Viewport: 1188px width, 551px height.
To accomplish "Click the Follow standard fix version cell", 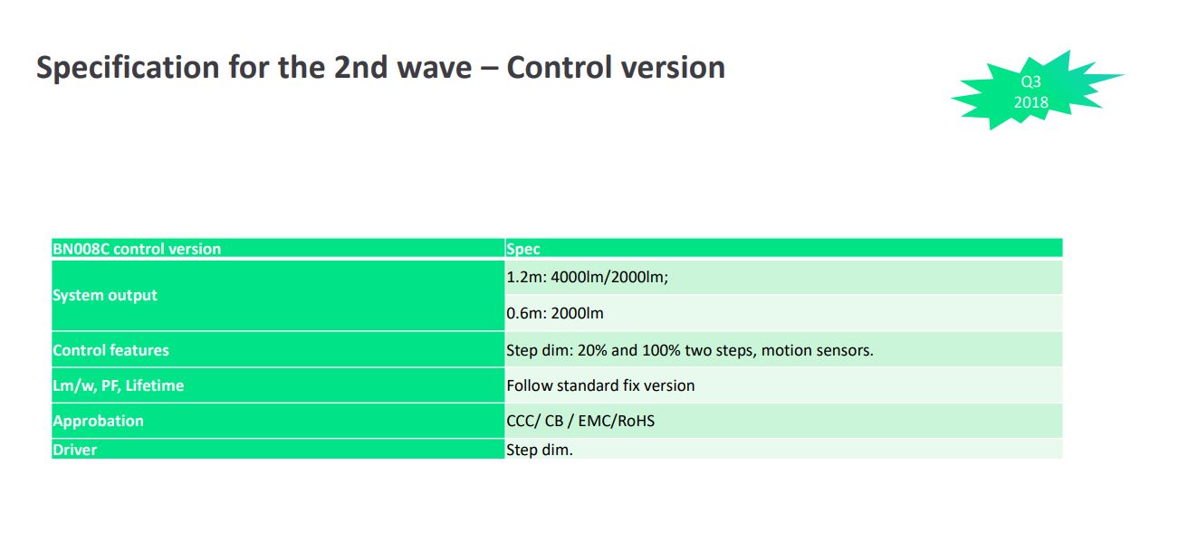I will 783,385.
